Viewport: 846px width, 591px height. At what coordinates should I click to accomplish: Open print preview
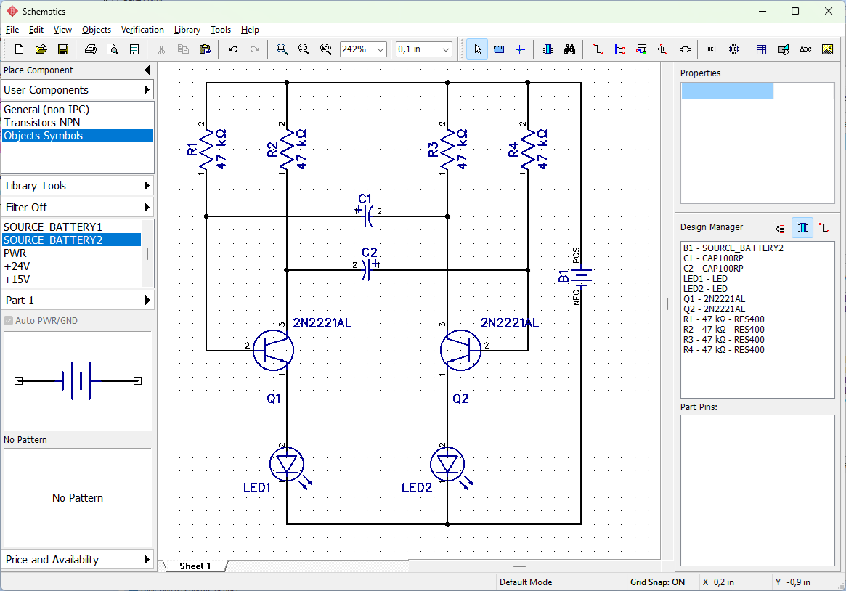point(113,49)
